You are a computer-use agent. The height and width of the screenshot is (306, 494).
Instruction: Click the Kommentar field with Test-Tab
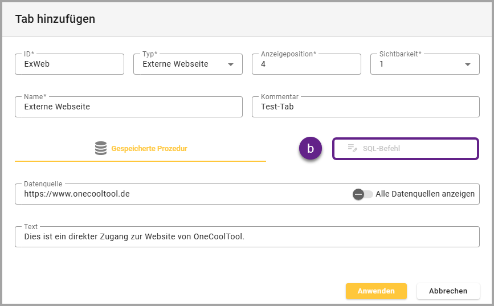(366, 107)
